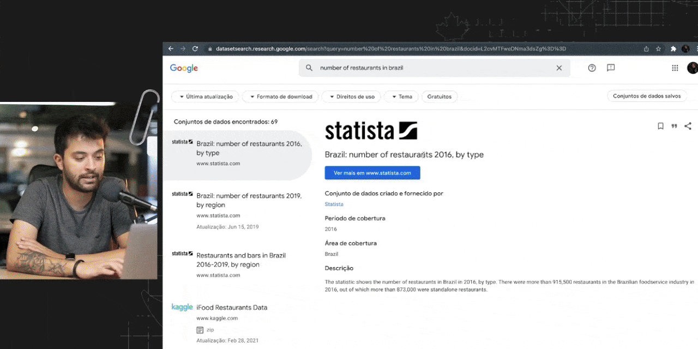Open the Google apps grid icon
Viewport: 698px width, 349px height.
pos(675,68)
